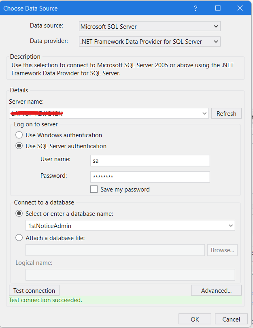Maximize the Choose Data Source window
The image size is (253, 328).
(218, 8)
